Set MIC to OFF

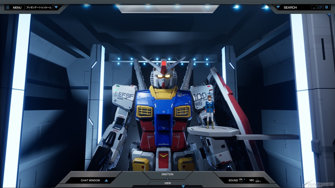pos(258,182)
